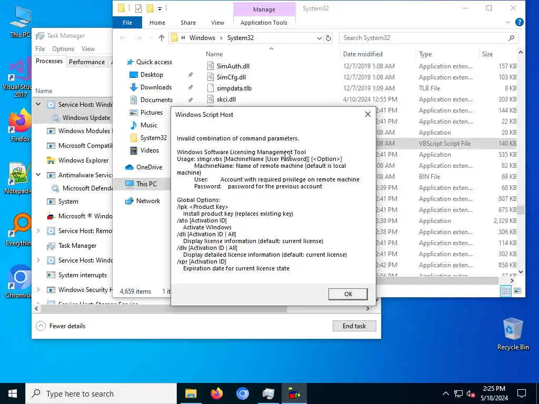The height and width of the screenshot is (404, 539).
Task: Select SimCfg.dll file
Action: pyautogui.click(x=231, y=77)
